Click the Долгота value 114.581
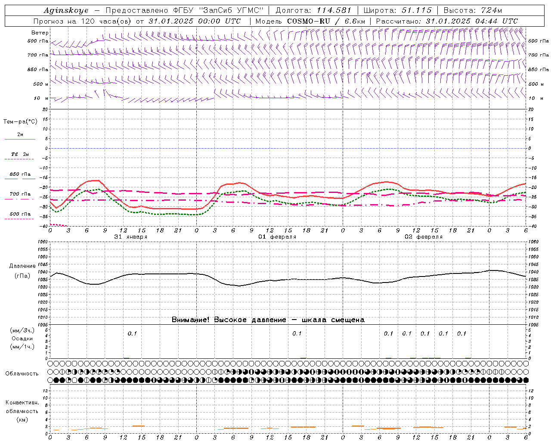The image size is (551, 441). 334,10
